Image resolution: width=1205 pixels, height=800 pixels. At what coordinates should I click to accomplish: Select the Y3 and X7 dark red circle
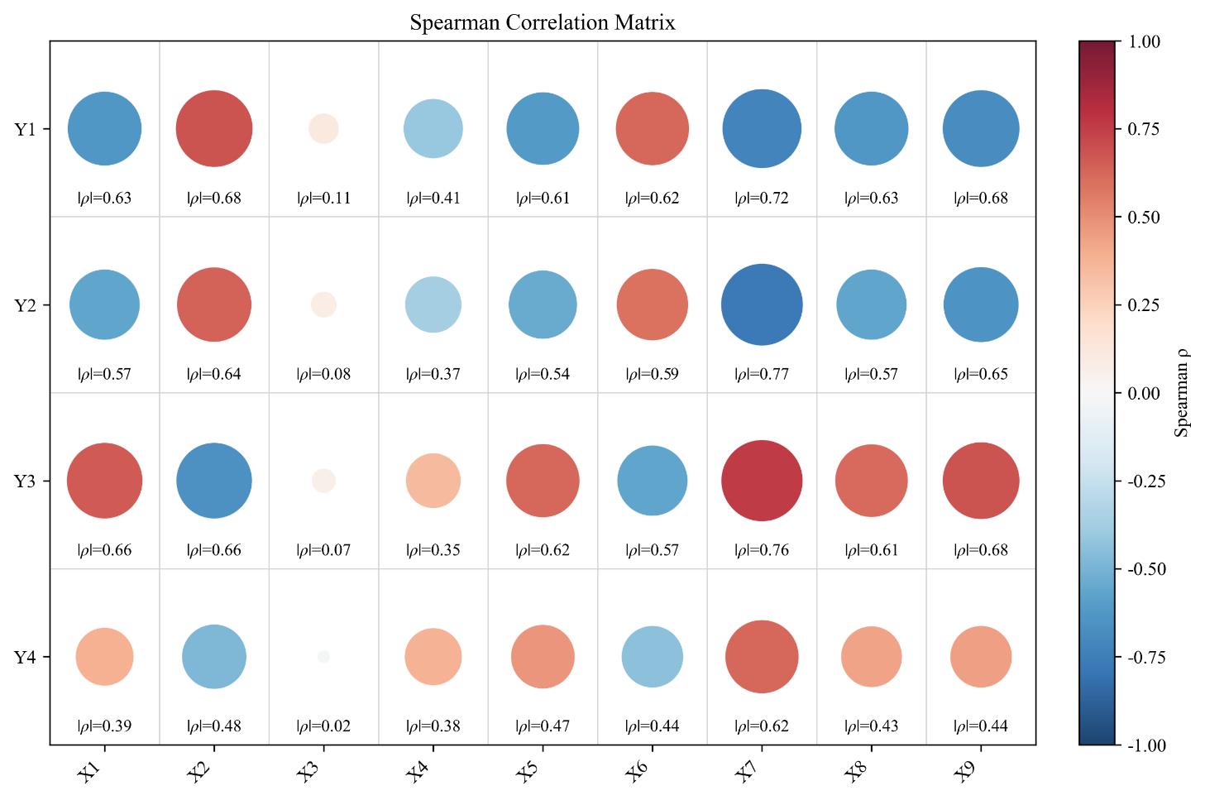click(762, 481)
